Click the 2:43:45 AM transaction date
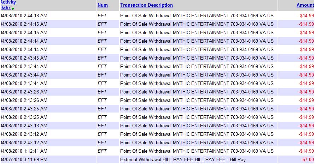This screenshot has height=164, width=315. tap(24, 58)
